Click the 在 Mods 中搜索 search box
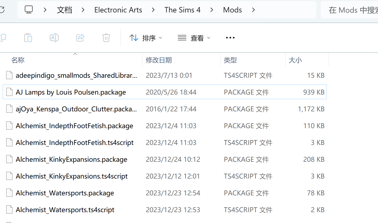The width and height of the screenshot is (378, 223). (x=350, y=10)
